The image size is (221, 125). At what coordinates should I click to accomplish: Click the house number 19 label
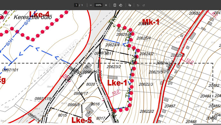point(87,67)
